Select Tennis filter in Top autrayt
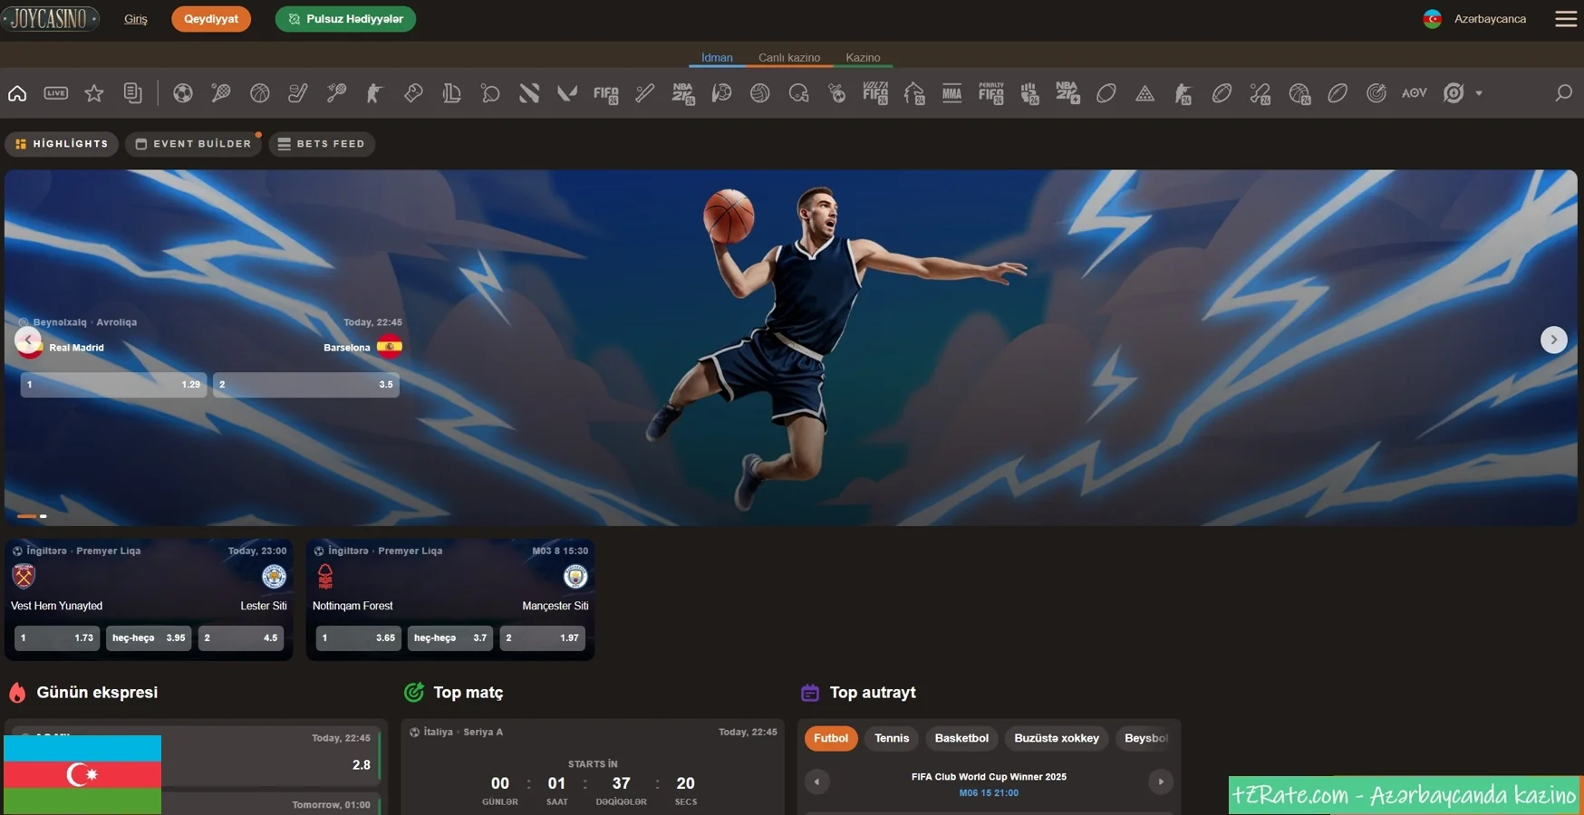 892,738
